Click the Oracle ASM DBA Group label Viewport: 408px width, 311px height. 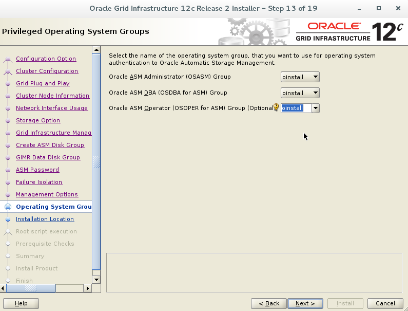[x=168, y=93]
